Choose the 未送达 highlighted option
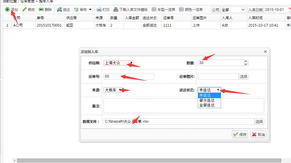Image resolution: width=291 pixels, height=163 pixels. click(x=207, y=95)
